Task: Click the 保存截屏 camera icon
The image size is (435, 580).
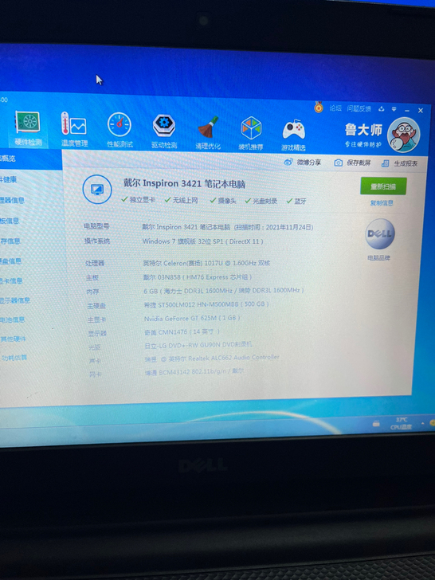Action: 338,163
